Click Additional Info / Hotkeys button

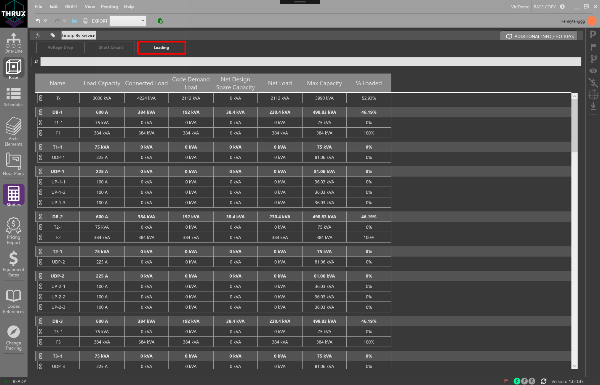(x=539, y=36)
